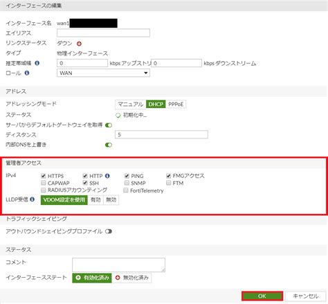The width and height of the screenshot is (328, 304).
Task: Enable interface with 有効化済み button
Action: pyautogui.click(x=92, y=278)
